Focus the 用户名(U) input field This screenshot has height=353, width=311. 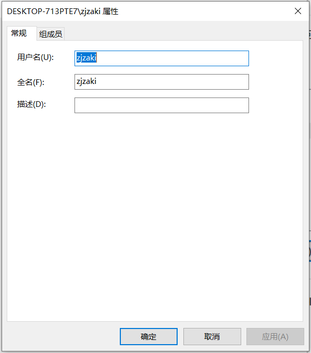pos(161,58)
